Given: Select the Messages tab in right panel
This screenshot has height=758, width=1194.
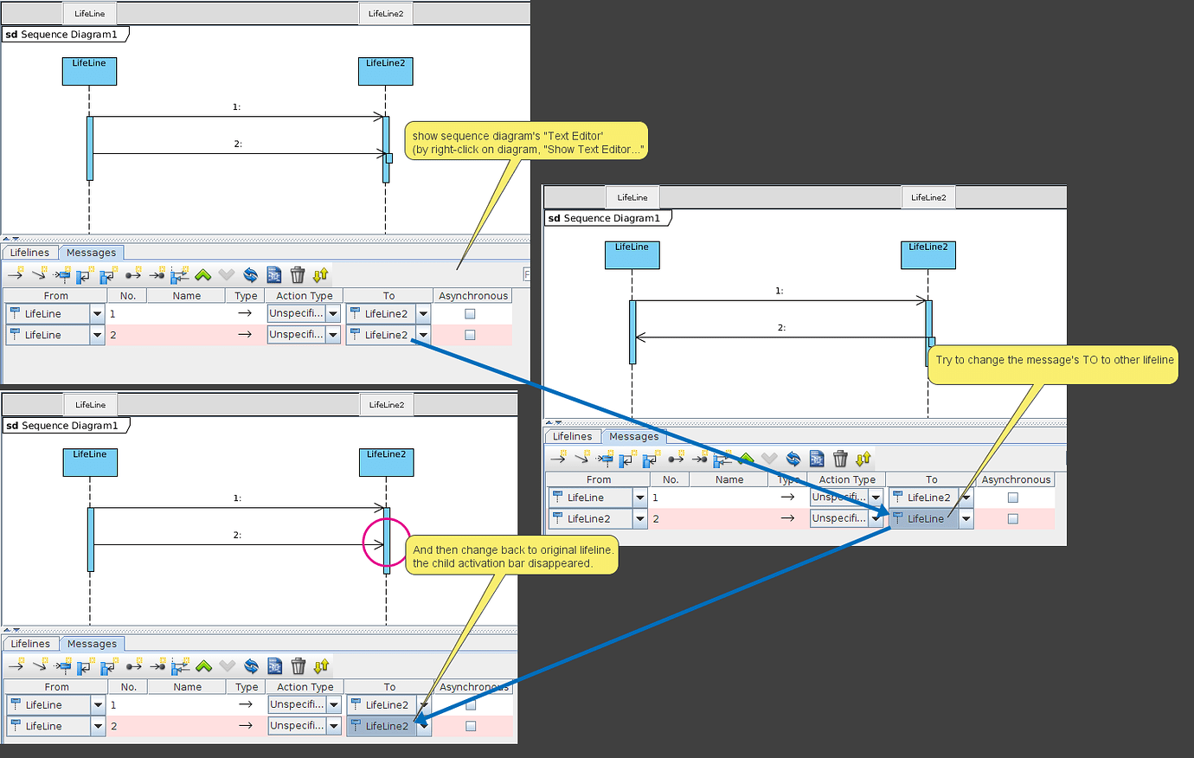Looking at the screenshot, I should tap(634, 436).
